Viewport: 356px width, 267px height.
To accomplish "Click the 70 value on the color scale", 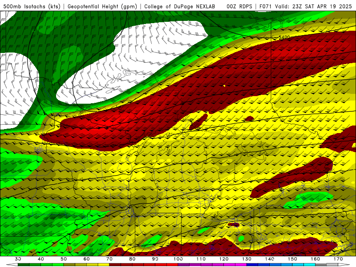I will coord(109,259).
